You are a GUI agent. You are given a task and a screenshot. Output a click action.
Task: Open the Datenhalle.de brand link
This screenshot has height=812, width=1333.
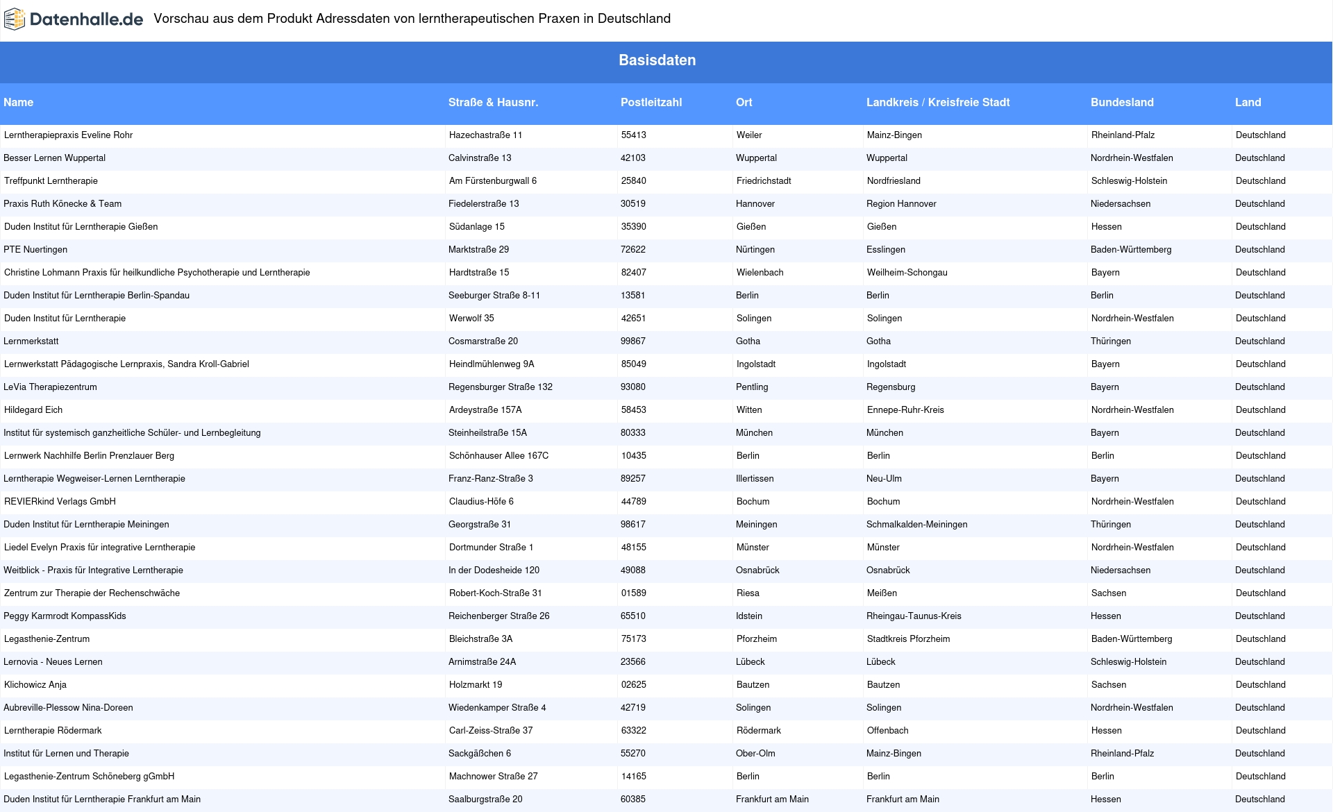point(74,19)
